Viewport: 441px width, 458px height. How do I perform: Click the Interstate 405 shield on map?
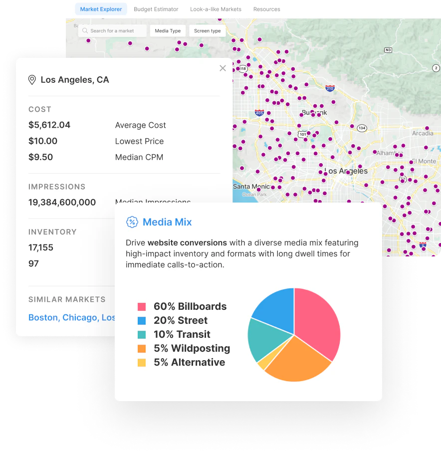pyautogui.click(x=259, y=113)
